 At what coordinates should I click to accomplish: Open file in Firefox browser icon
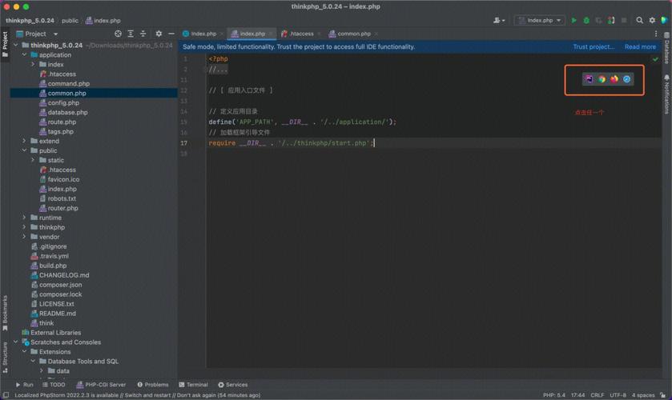click(x=614, y=79)
